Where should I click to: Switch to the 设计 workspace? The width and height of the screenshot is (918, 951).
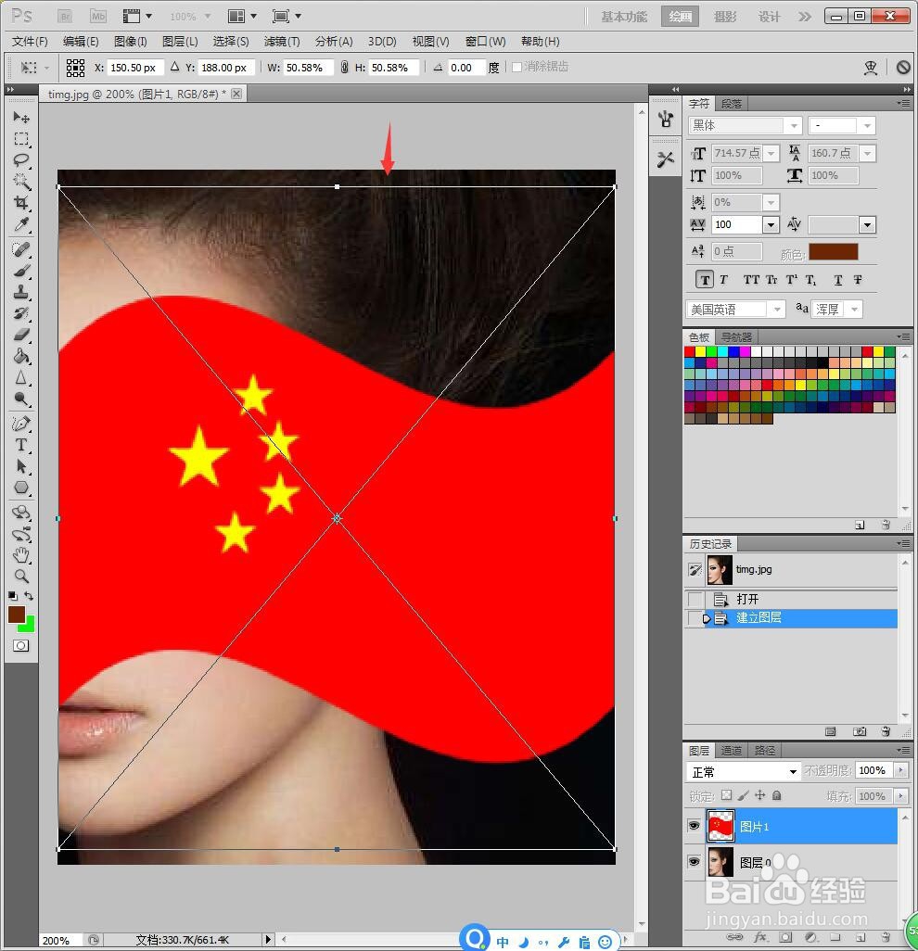tap(770, 17)
